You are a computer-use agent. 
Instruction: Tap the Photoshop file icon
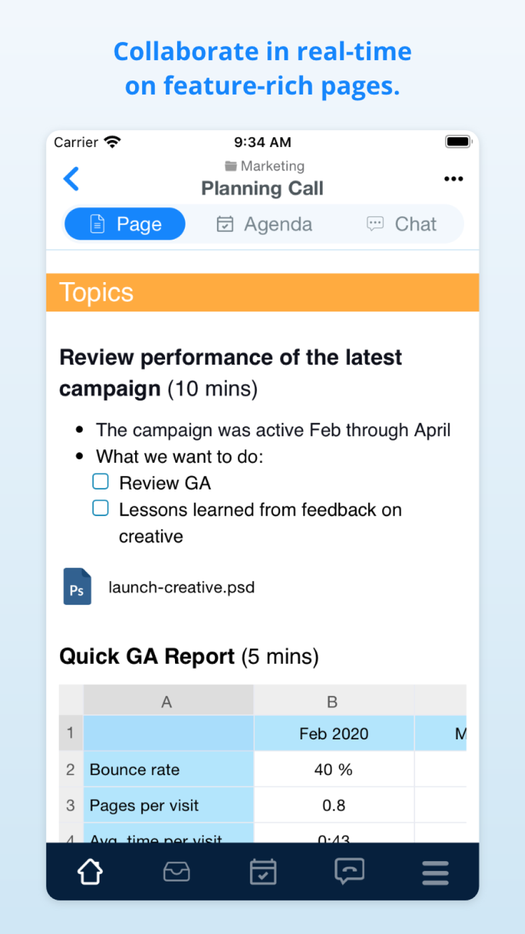coord(77,586)
